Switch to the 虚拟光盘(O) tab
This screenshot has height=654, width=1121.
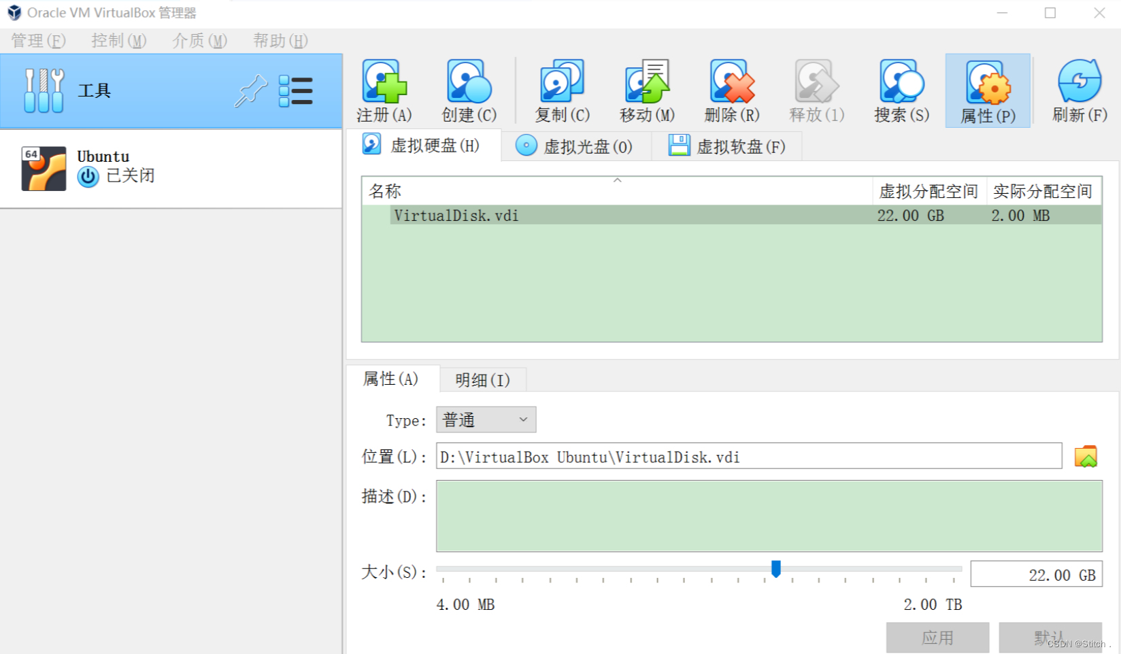[576, 146]
